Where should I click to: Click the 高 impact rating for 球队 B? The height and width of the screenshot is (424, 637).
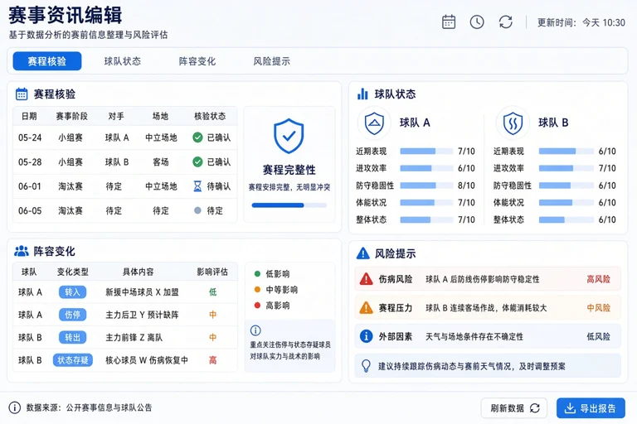coord(213,360)
